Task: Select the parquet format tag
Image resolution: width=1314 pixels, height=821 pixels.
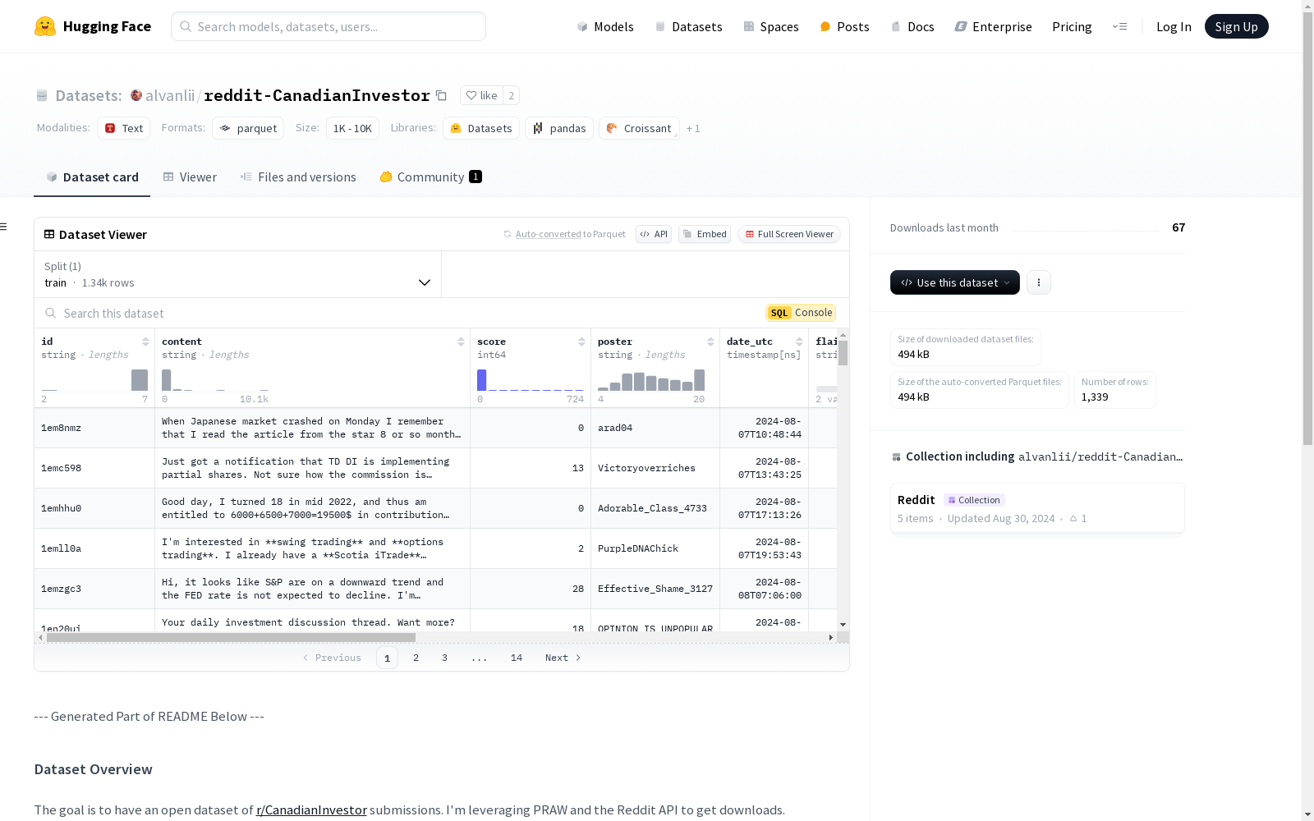Action: 248,128
